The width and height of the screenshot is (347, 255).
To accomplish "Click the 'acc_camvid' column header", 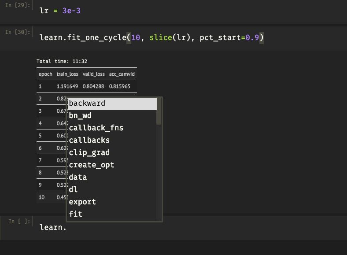I will pos(122,74).
